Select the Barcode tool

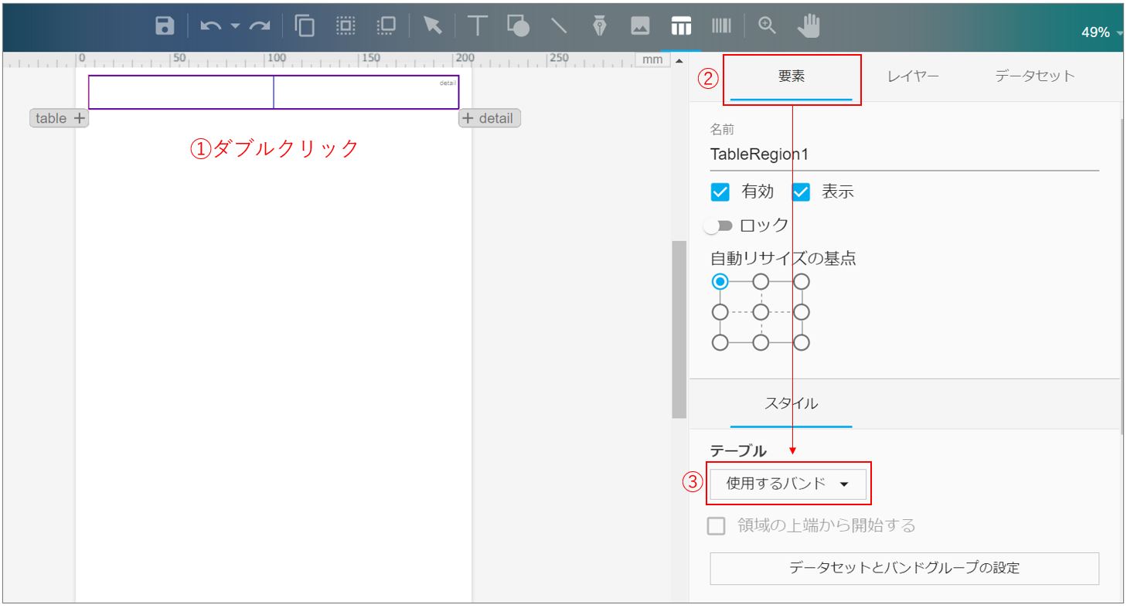721,25
